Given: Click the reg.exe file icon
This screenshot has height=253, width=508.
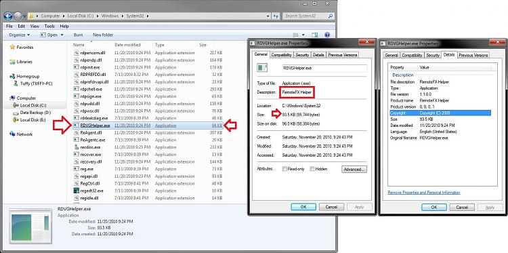Looking at the screenshot, I should click(x=76, y=169).
